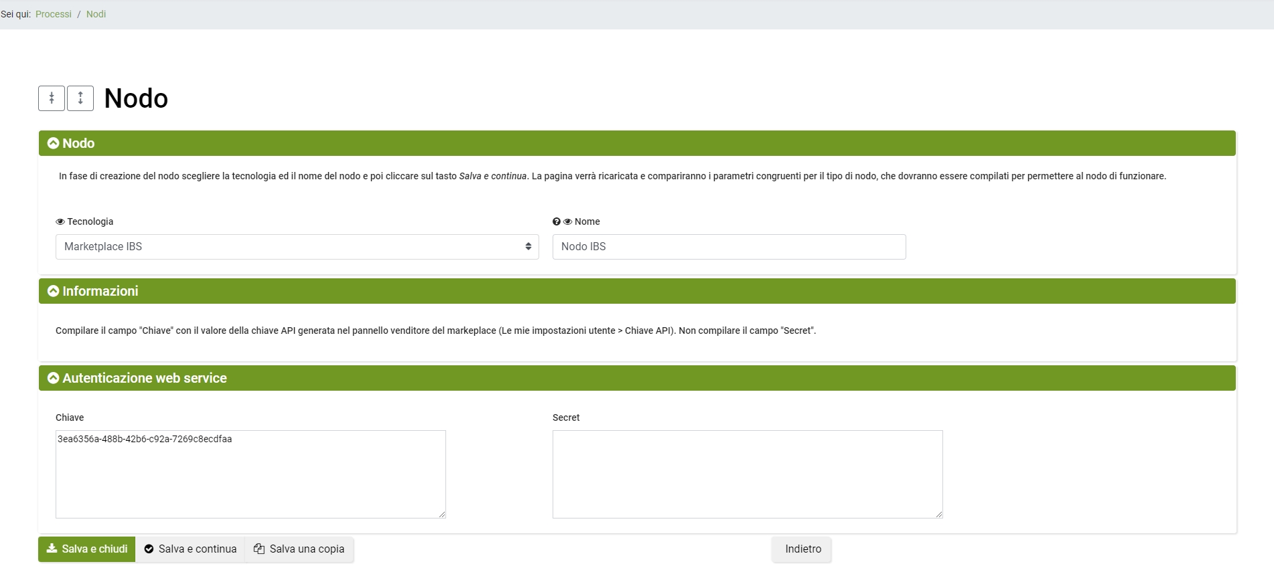The image size is (1274, 570).
Task: Focus the Chiave text area
Action: pyautogui.click(x=251, y=474)
